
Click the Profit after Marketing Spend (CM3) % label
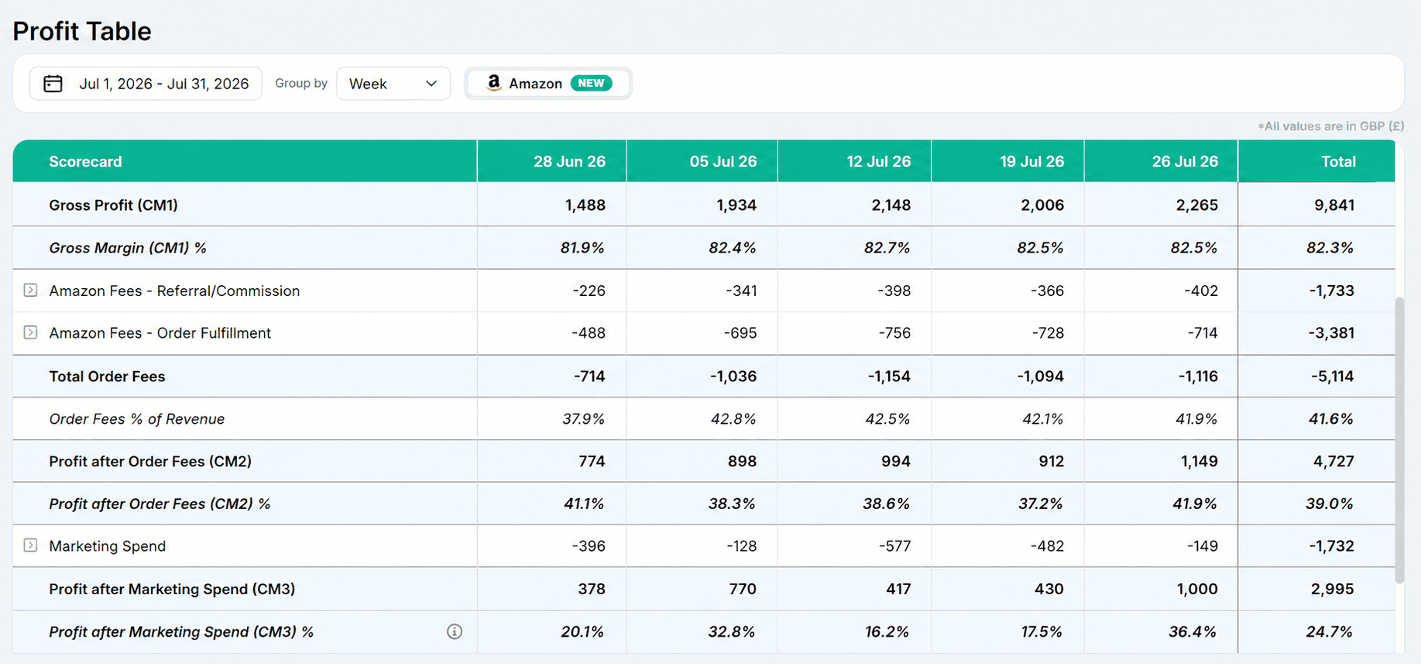[181, 632]
